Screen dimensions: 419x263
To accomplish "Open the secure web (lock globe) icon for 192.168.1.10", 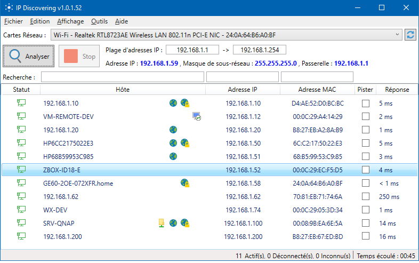I will pos(185,103).
